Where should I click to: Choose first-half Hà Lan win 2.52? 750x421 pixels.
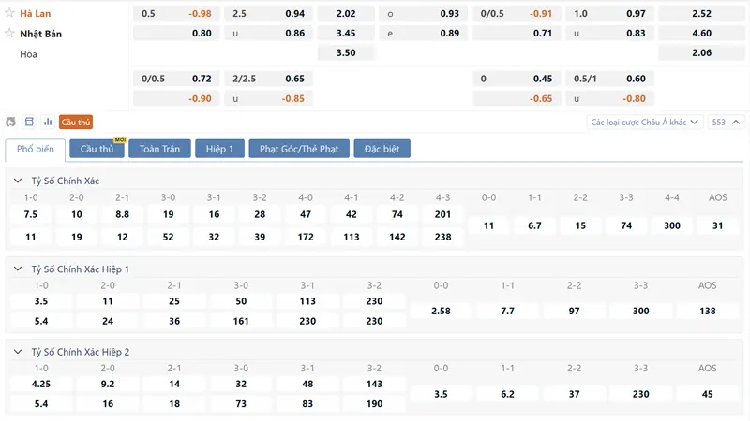pos(701,13)
